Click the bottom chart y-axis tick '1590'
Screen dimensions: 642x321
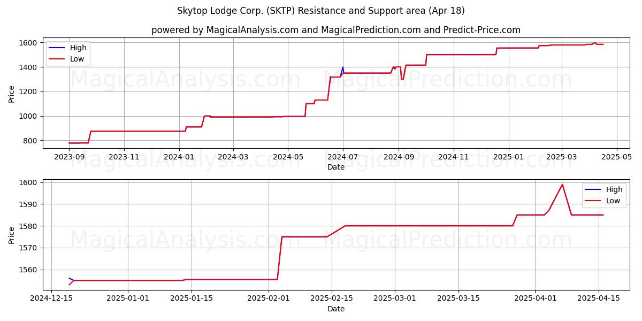(x=28, y=204)
